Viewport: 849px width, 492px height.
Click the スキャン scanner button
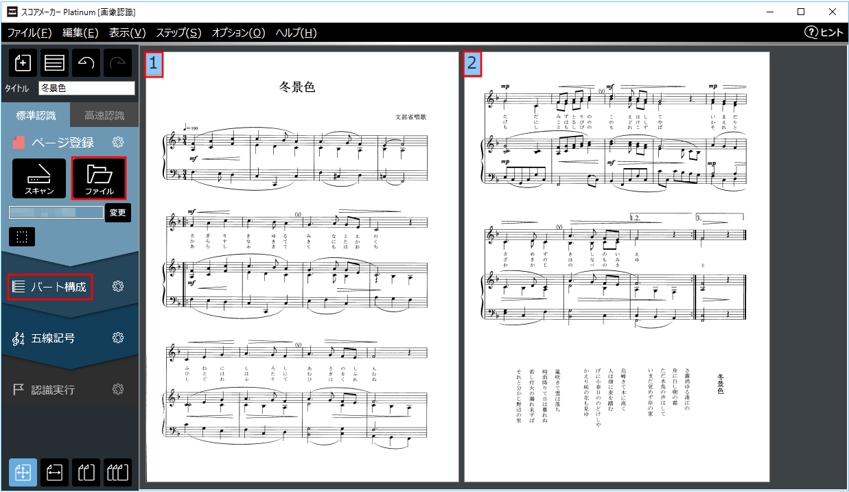tap(39, 178)
